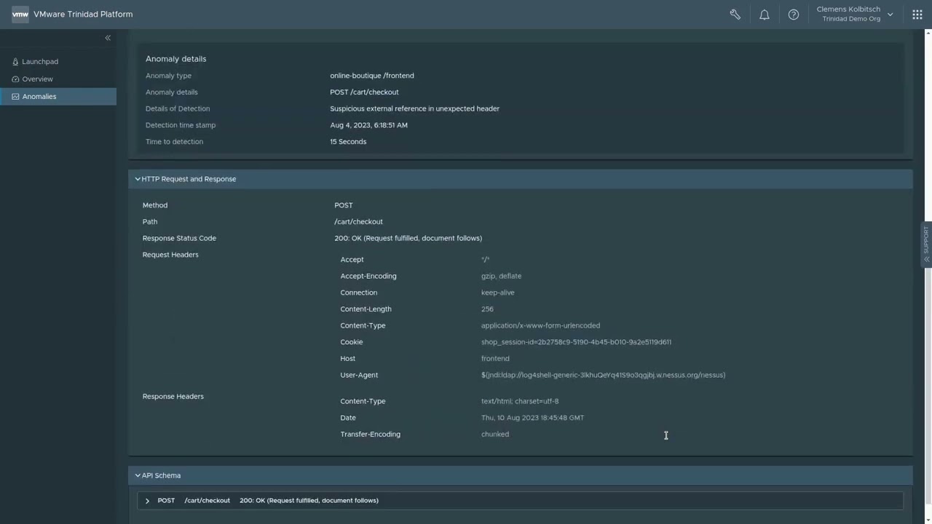Click '15 Seconds' time to detection value
The image size is (932, 524).
coord(348,142)
